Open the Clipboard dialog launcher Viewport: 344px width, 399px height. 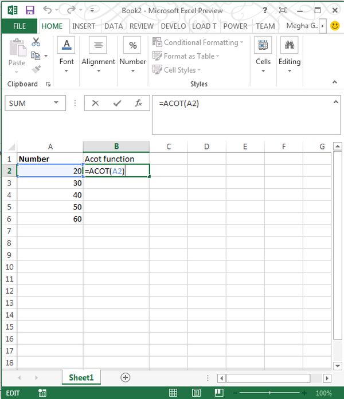(48, 84)
